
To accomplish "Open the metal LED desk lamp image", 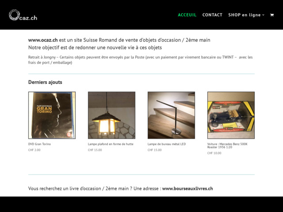I will (171, 115).
